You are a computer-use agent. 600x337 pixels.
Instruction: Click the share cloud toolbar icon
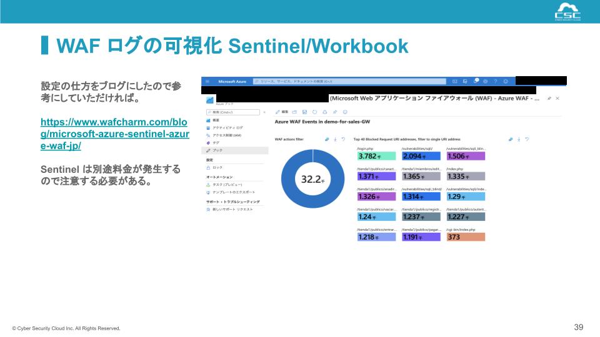(x=324, y=112)
